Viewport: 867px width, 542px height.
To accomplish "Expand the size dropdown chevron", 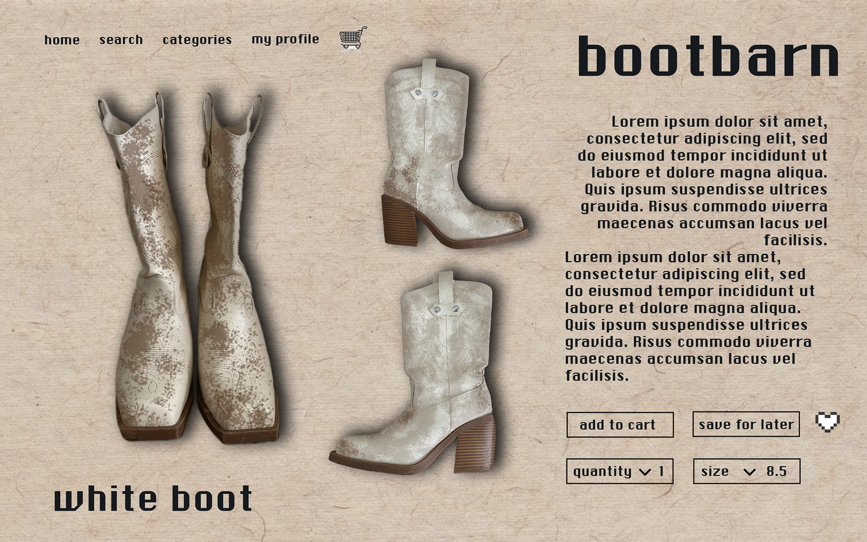I will (x=749, y=472).
